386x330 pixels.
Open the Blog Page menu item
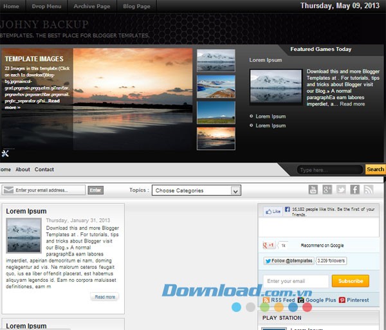coord(136,6)
